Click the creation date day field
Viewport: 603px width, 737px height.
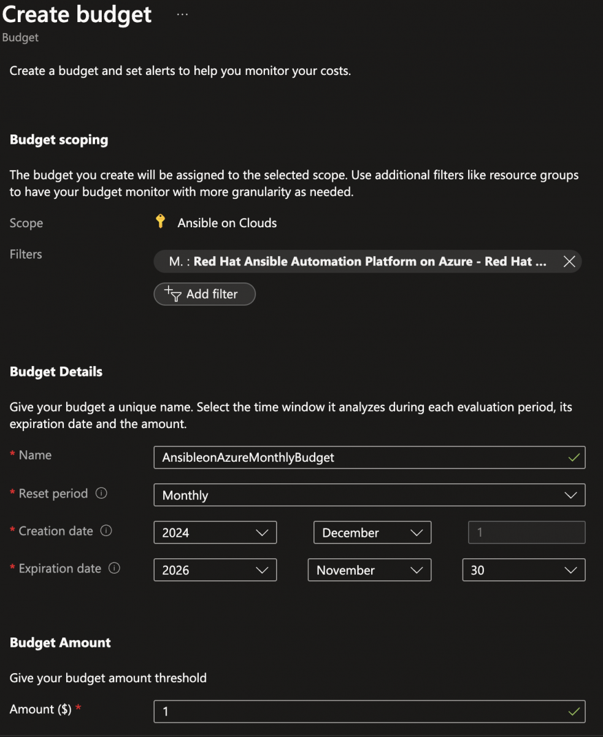click(525, 532)
